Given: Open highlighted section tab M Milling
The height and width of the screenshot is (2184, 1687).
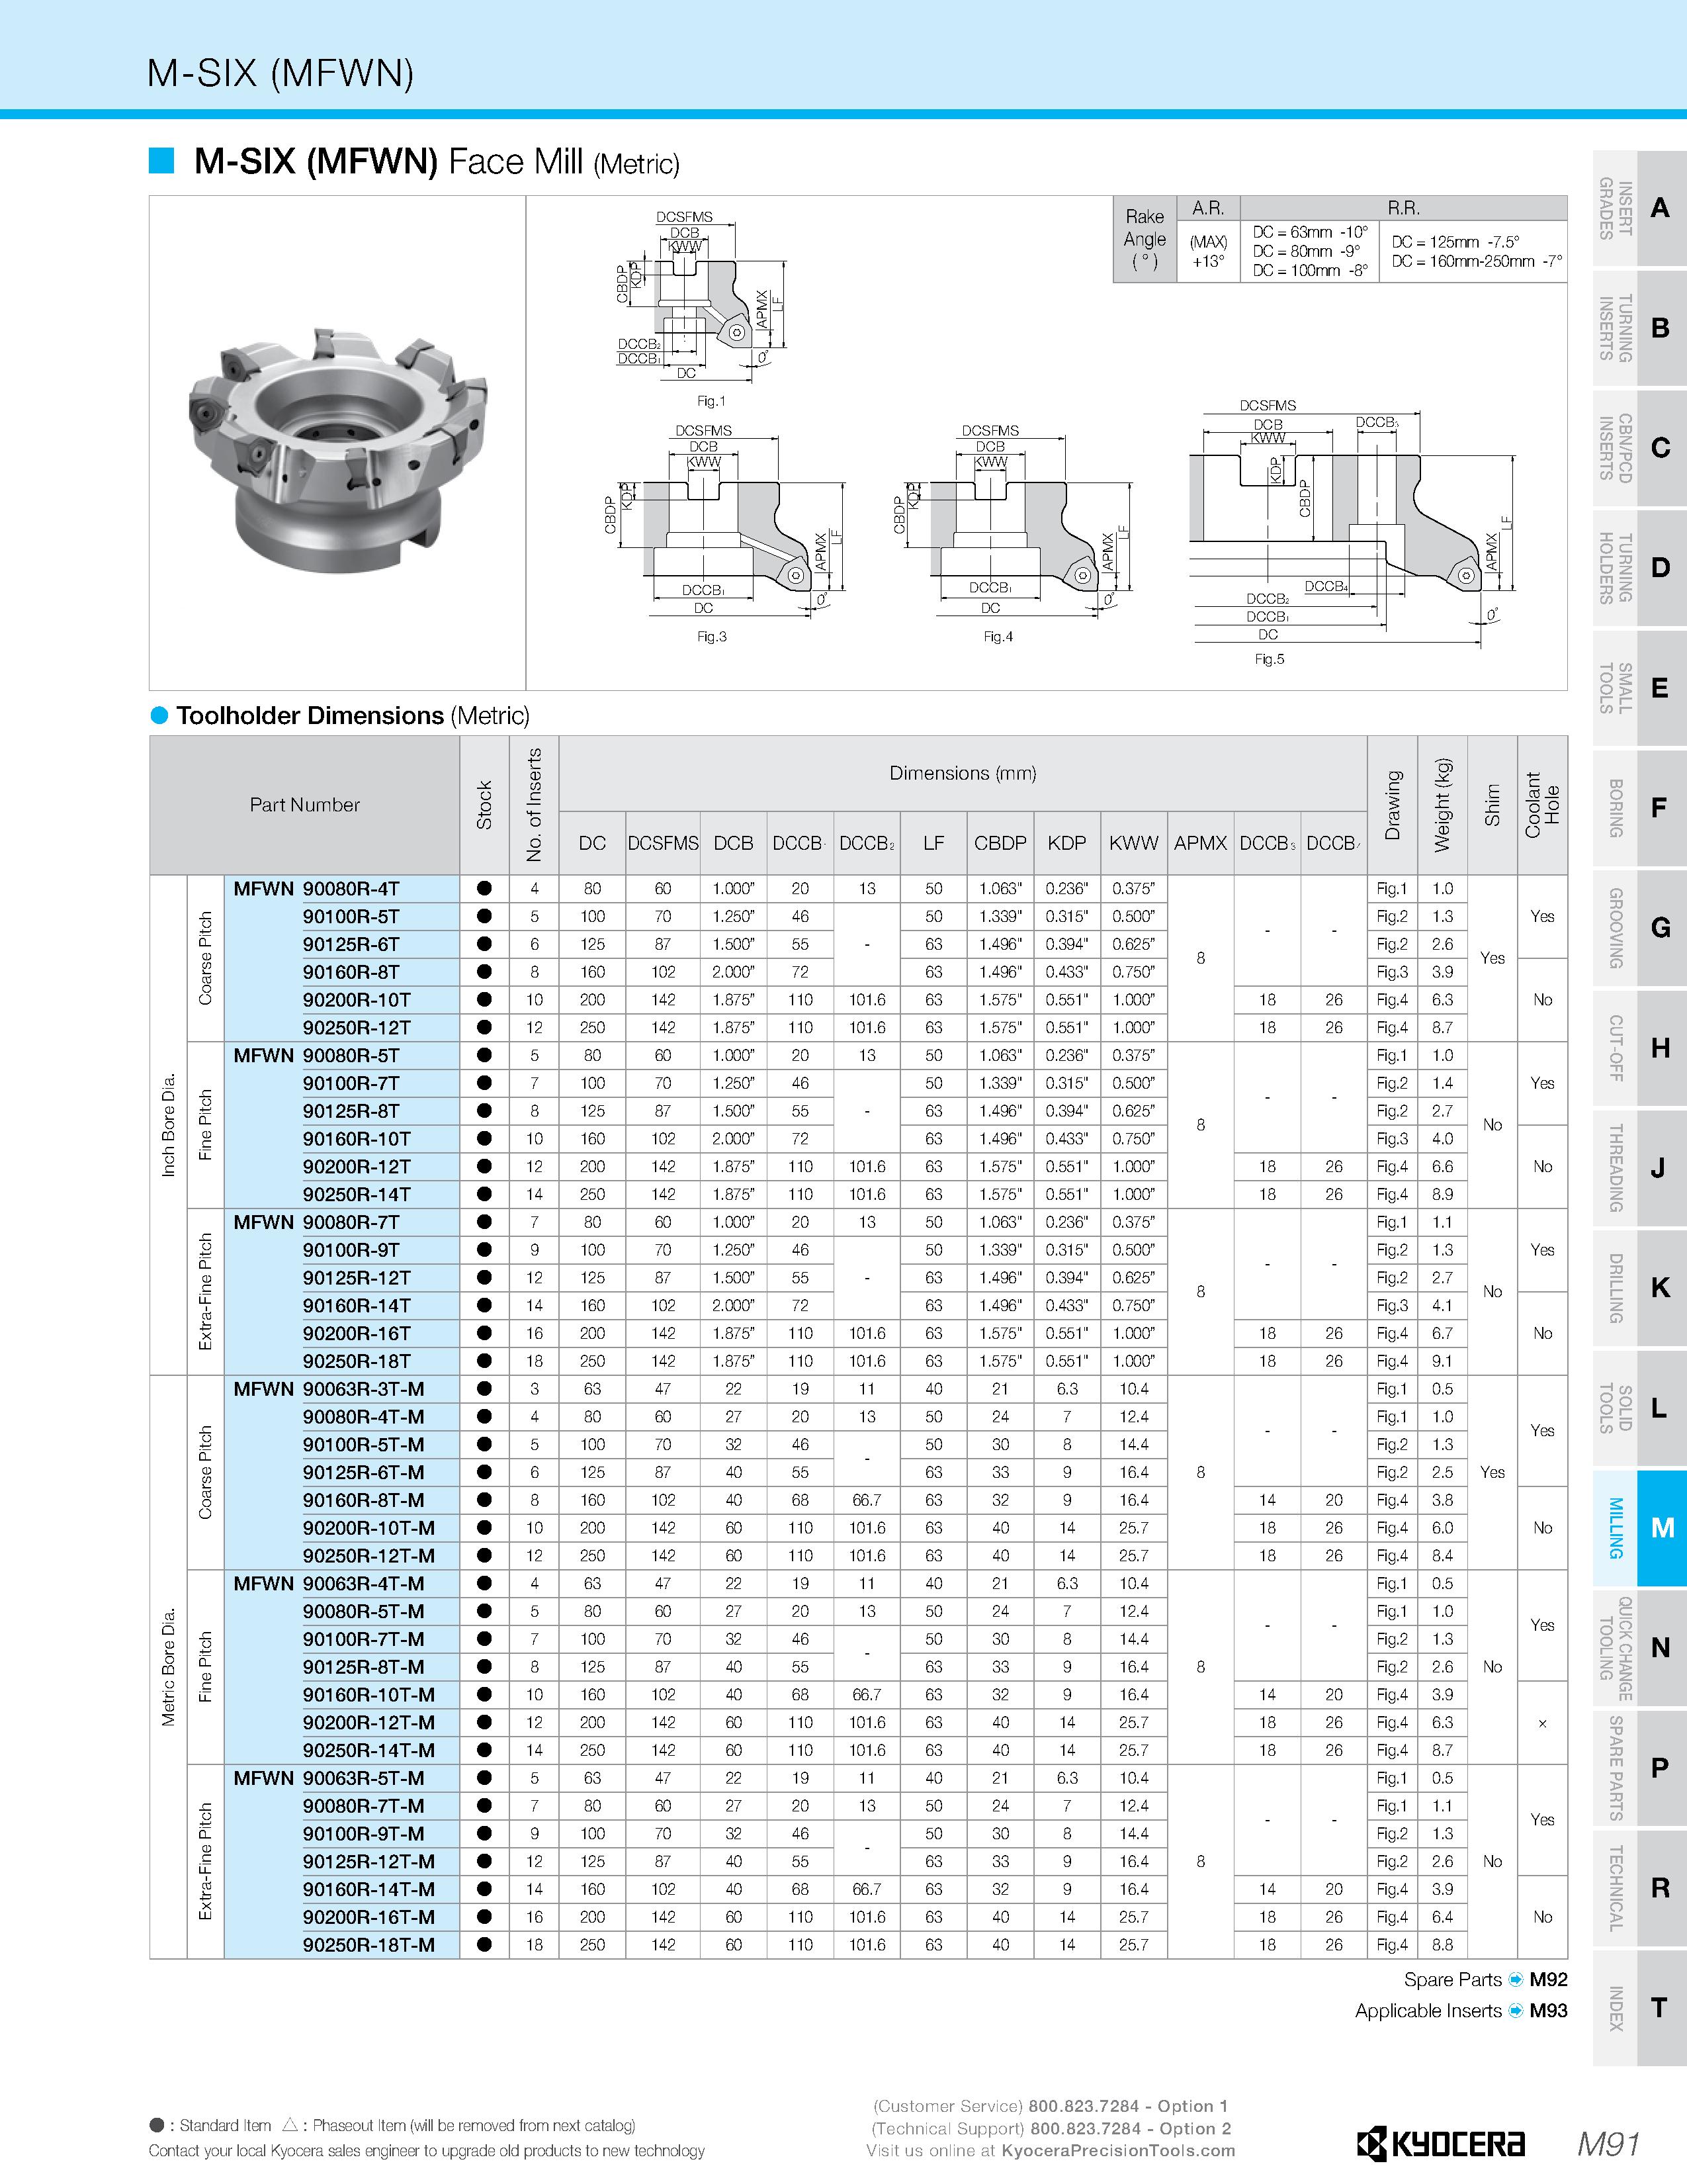Looking at the screenshot, I should click(1639, 1528).
